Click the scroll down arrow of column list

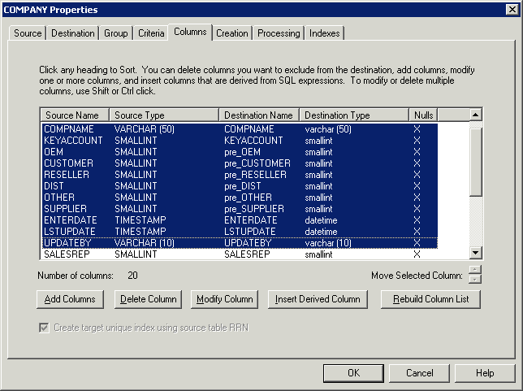point(475,254)
